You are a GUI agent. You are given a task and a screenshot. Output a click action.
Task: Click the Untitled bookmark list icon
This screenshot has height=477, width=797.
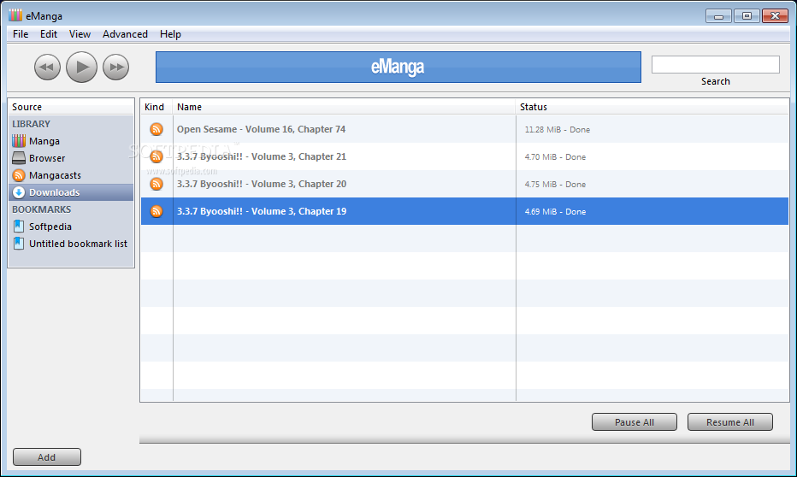[x=19, y=244]
